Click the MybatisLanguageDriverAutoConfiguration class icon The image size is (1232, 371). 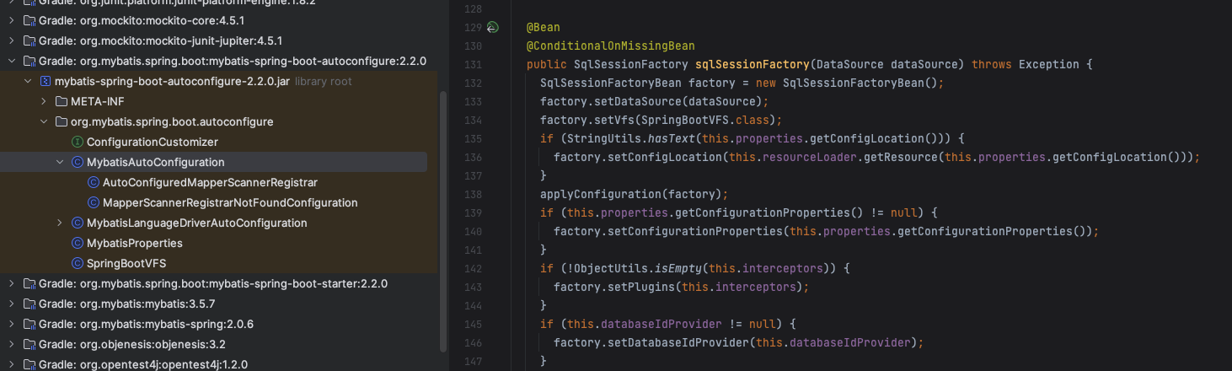pos(78,223)
